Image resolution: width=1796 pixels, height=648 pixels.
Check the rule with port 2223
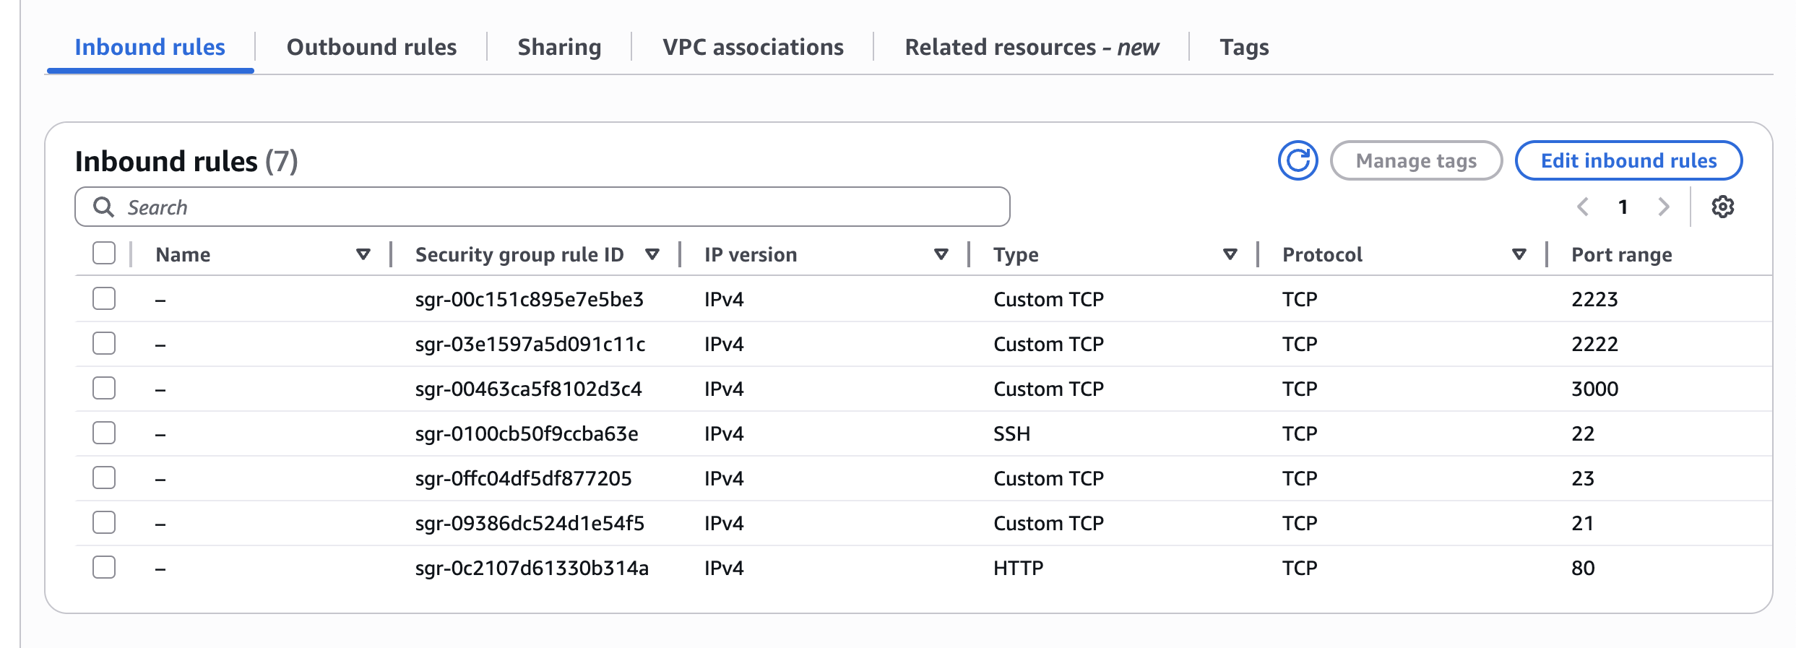click(104, 298)
